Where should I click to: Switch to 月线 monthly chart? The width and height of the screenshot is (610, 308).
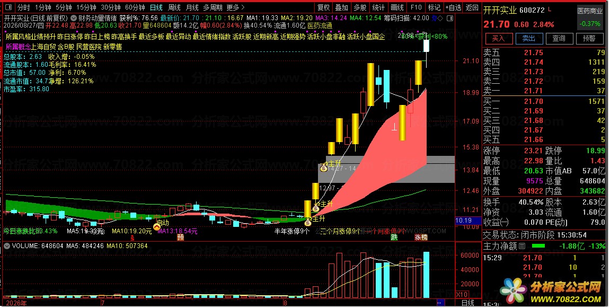(192, 7)
